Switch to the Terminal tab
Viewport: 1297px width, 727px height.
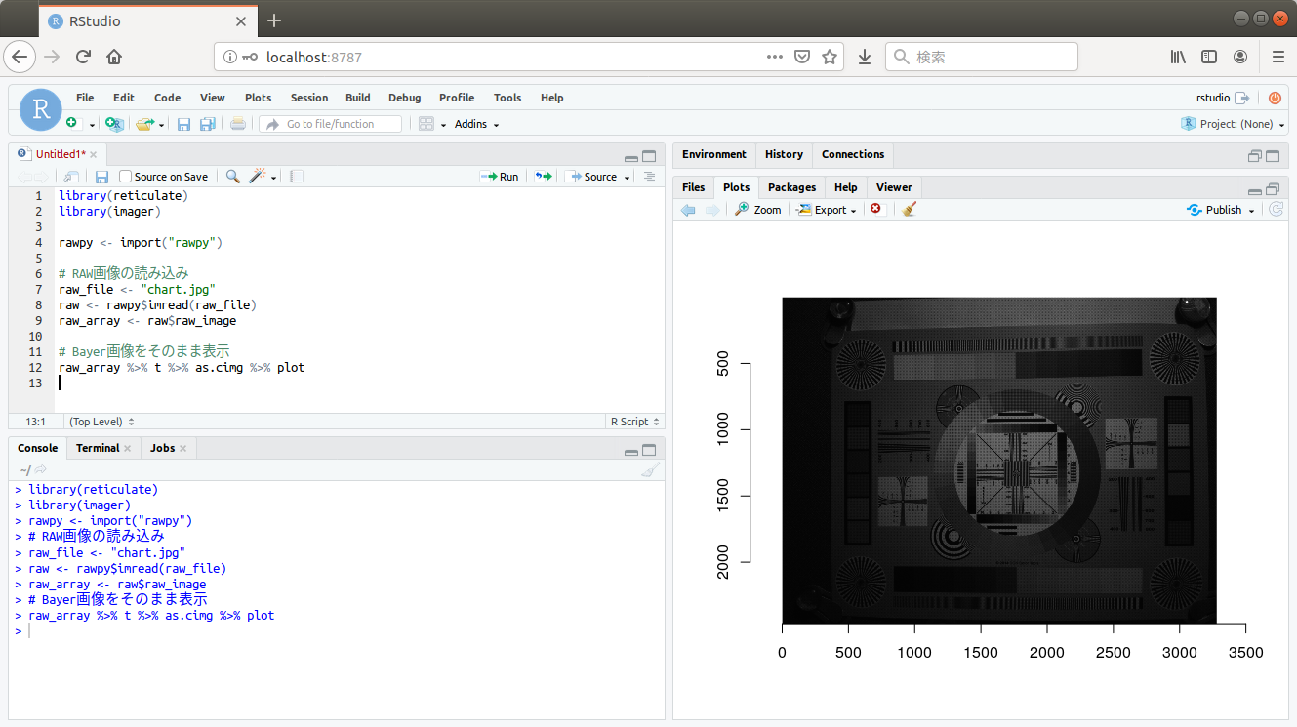tap(98, 448)
